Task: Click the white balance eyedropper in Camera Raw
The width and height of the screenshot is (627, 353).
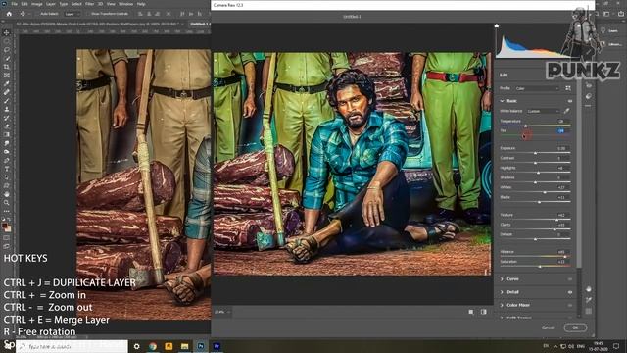Action: pos(566,111)
